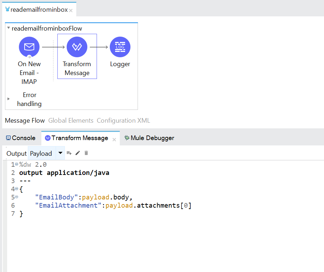This screenshot has width=324, height=272.
Task: Open the Output Payload dropdown arrow
Action: point(60,153)
